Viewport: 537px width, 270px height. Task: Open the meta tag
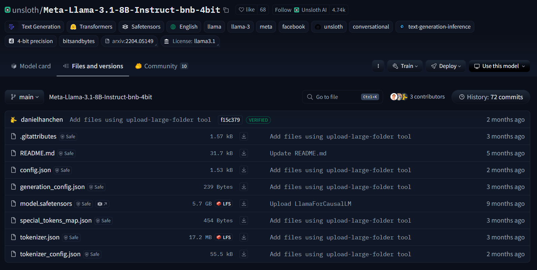(x=266, y=27)
